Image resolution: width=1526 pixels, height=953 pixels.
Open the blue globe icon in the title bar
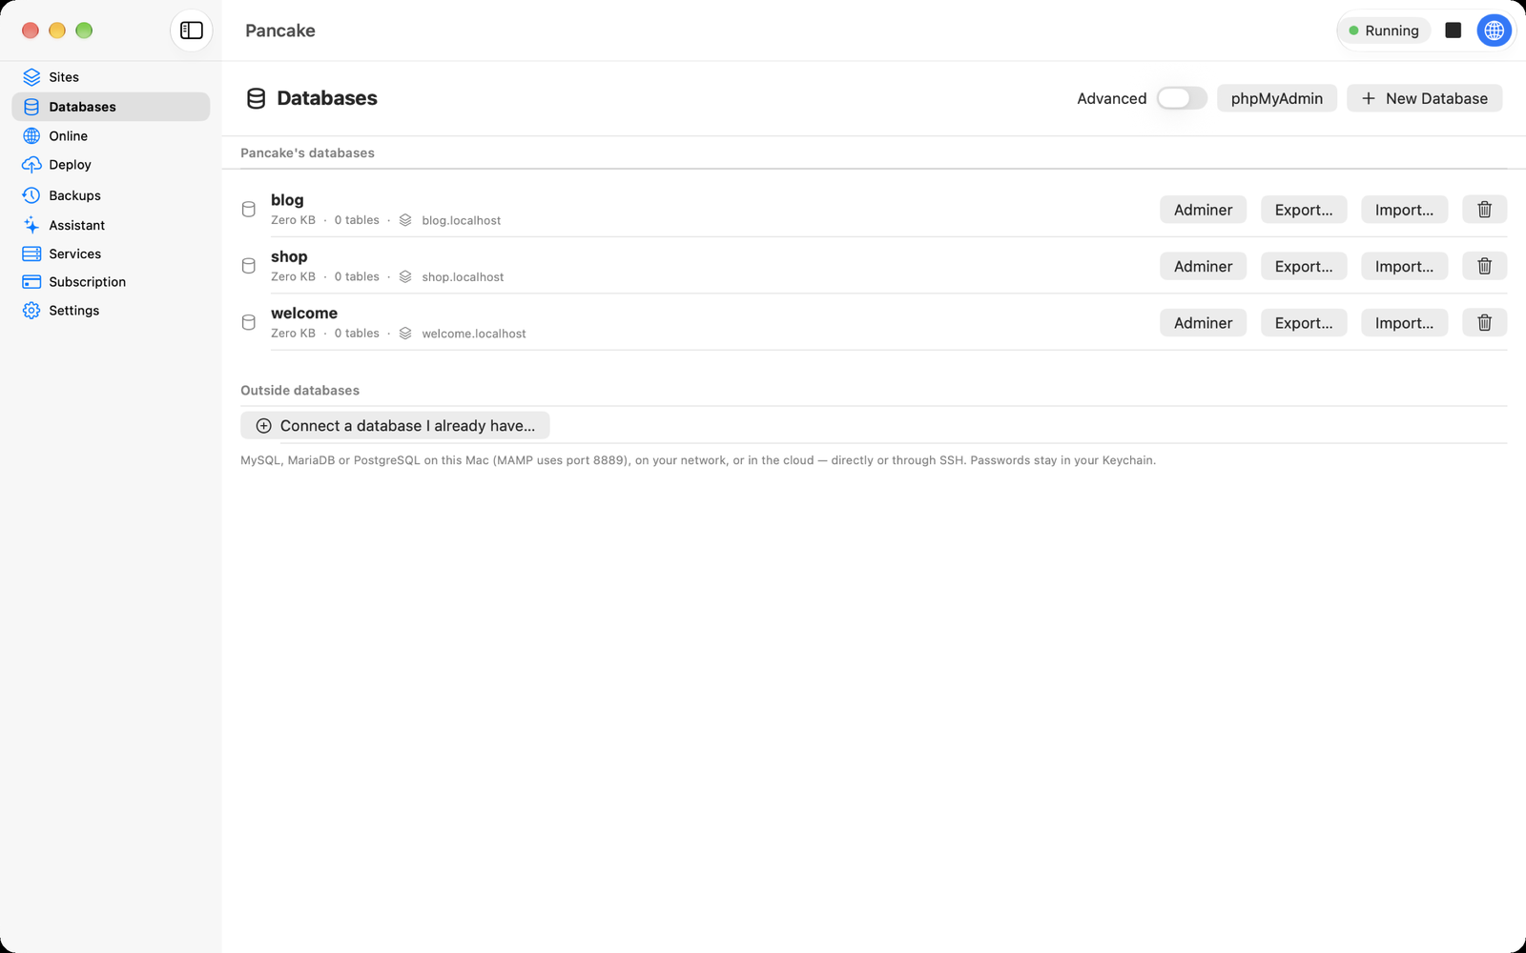click(1495, 30)
